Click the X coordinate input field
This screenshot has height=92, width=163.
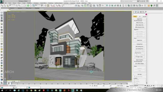click(x=100, y=86)
